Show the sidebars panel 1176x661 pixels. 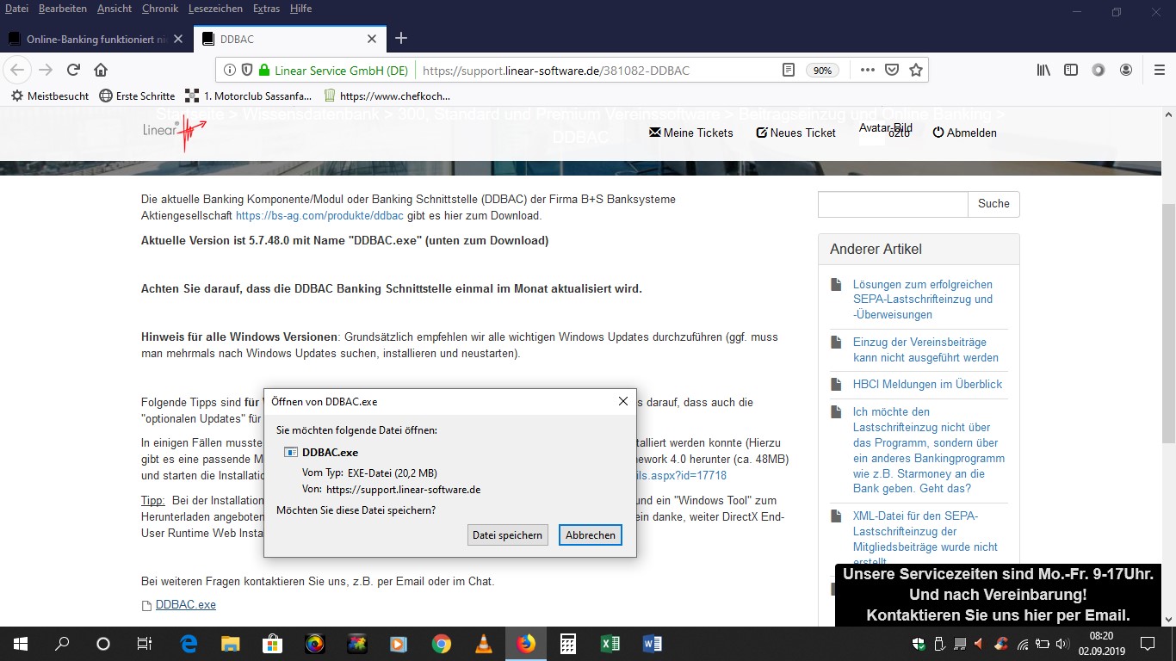point(1071,70)
